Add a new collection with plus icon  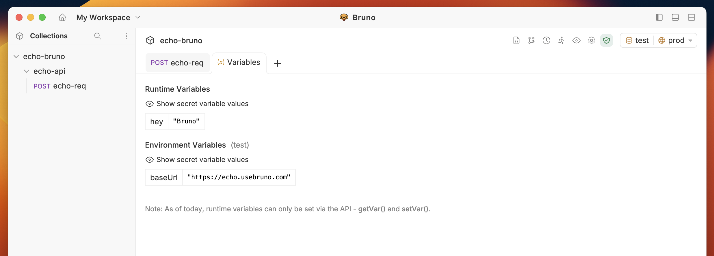point(112,36)
